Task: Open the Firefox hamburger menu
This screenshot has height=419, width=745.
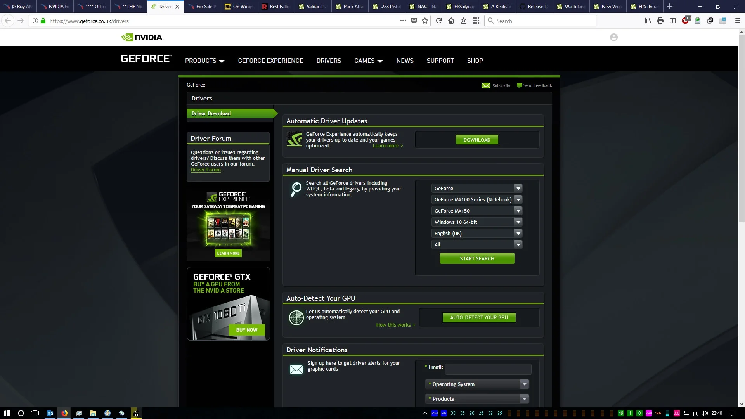Action: point(738,21)
